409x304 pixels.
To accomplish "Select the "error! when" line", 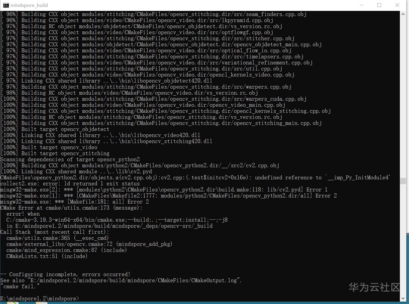I will pos(23,214).
